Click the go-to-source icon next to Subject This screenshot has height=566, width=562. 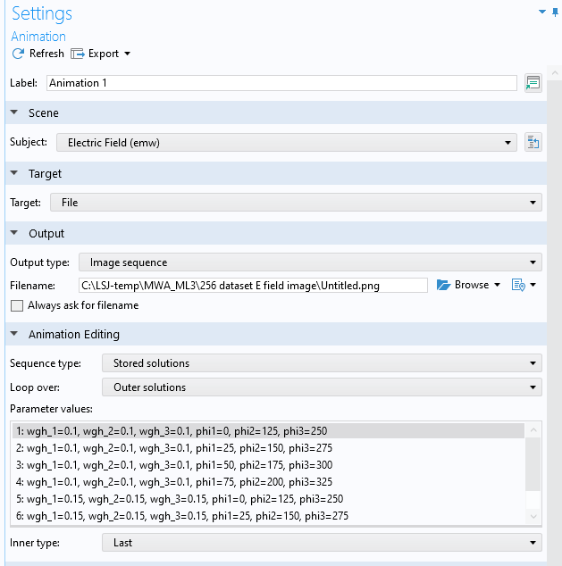[x=533, y=142]
